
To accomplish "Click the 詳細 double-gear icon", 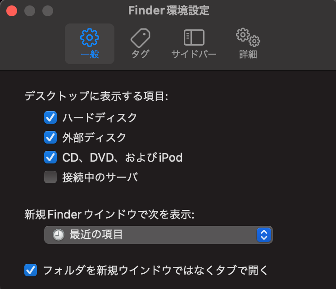I will tap(248, 37).
